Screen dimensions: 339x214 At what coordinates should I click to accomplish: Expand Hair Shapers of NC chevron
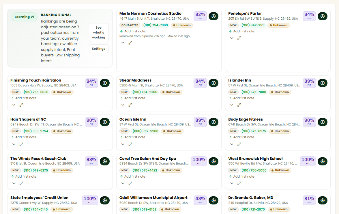click(x=14, y=144)
